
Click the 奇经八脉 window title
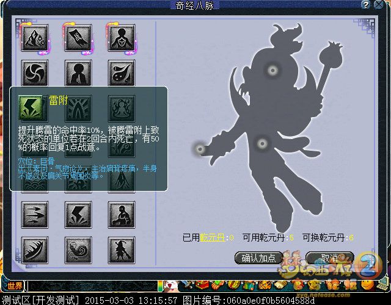[x=195, y=5]
